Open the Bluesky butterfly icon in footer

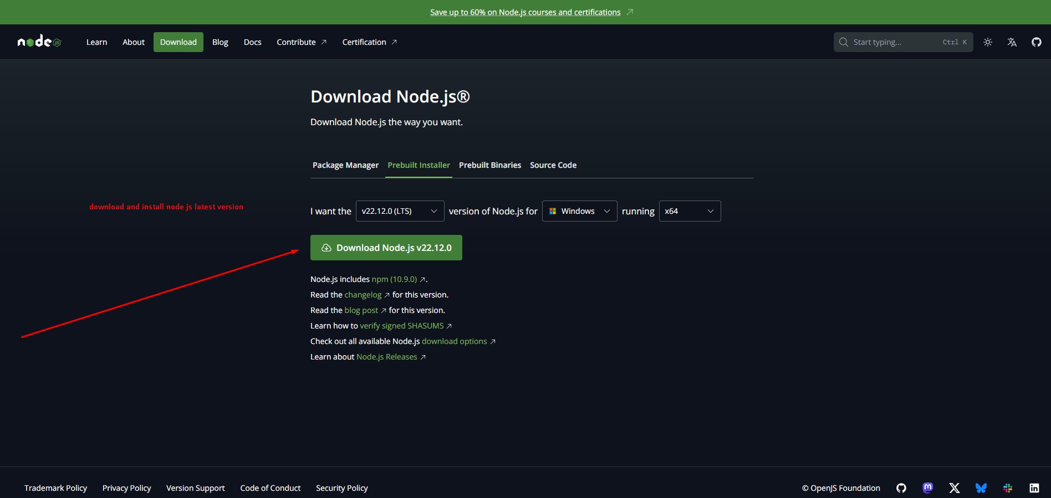(x=981, y=488)
